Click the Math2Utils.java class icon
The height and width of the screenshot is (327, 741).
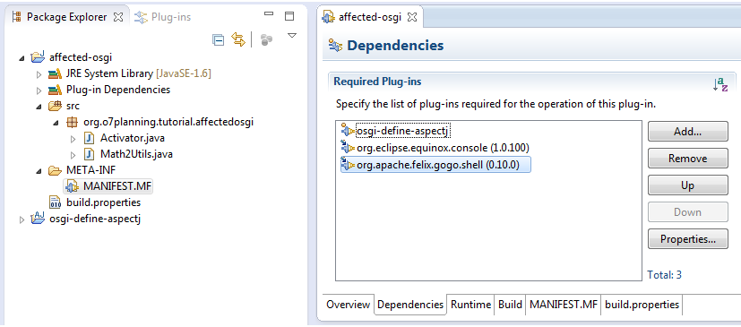coord(90,154)
